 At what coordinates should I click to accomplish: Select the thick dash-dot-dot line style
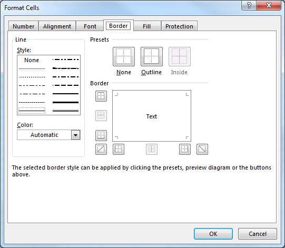pyautogui.click(x=65, y=59)
